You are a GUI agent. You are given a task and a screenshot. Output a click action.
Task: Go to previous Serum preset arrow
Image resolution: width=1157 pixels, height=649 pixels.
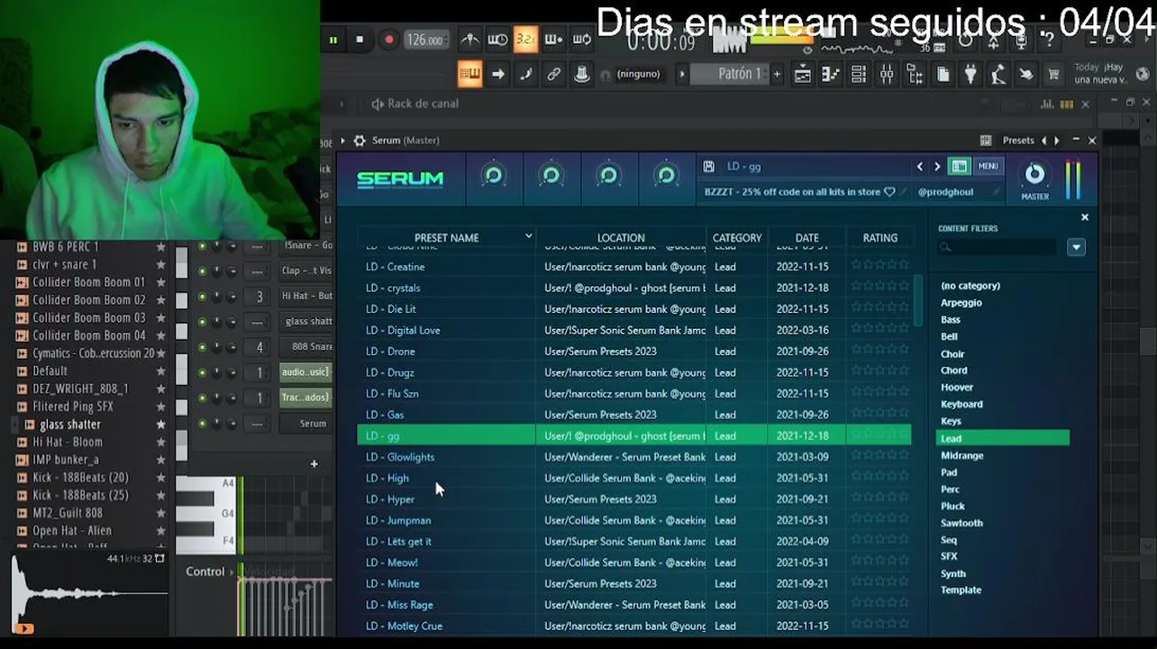coord(920,167)
